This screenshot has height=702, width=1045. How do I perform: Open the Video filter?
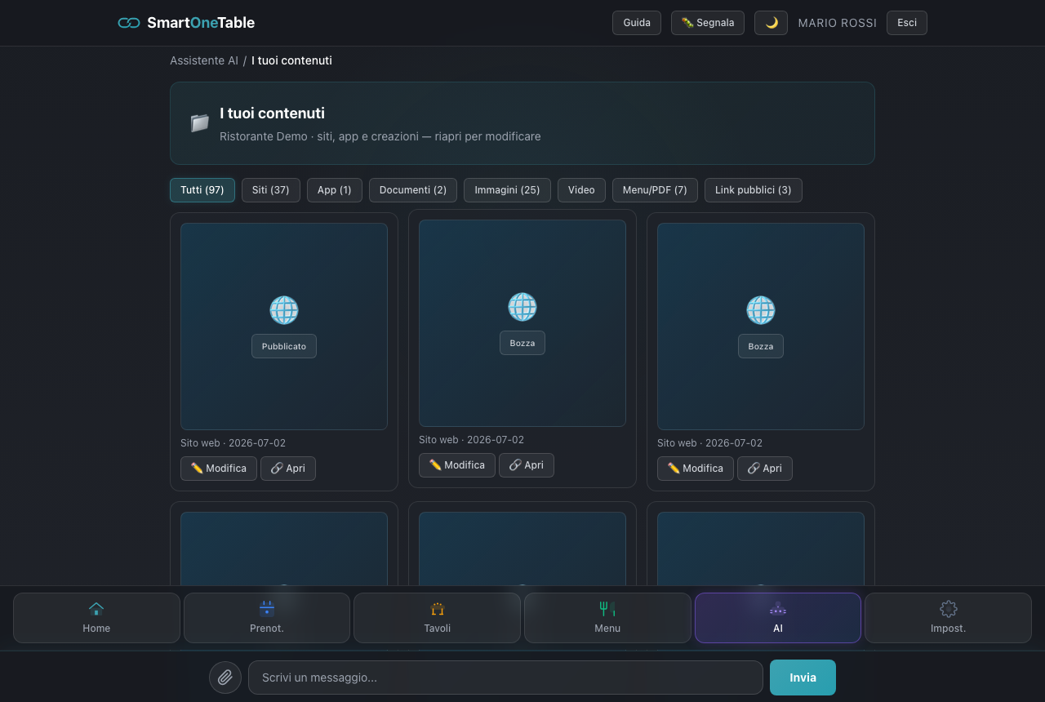click(x=581, y=190)
